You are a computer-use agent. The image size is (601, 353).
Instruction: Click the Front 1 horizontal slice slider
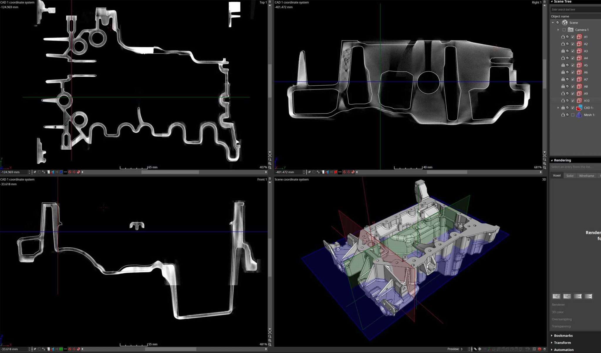pyautogui.click(x=170, y=349)
